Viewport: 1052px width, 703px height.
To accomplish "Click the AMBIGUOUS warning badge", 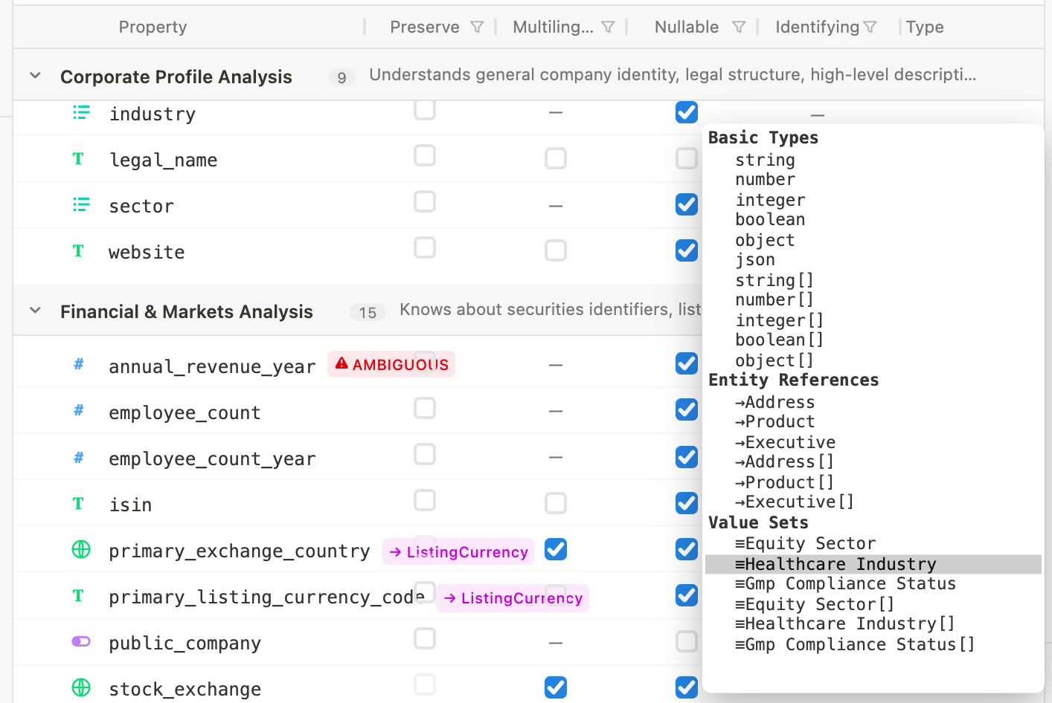I will 391,364.
